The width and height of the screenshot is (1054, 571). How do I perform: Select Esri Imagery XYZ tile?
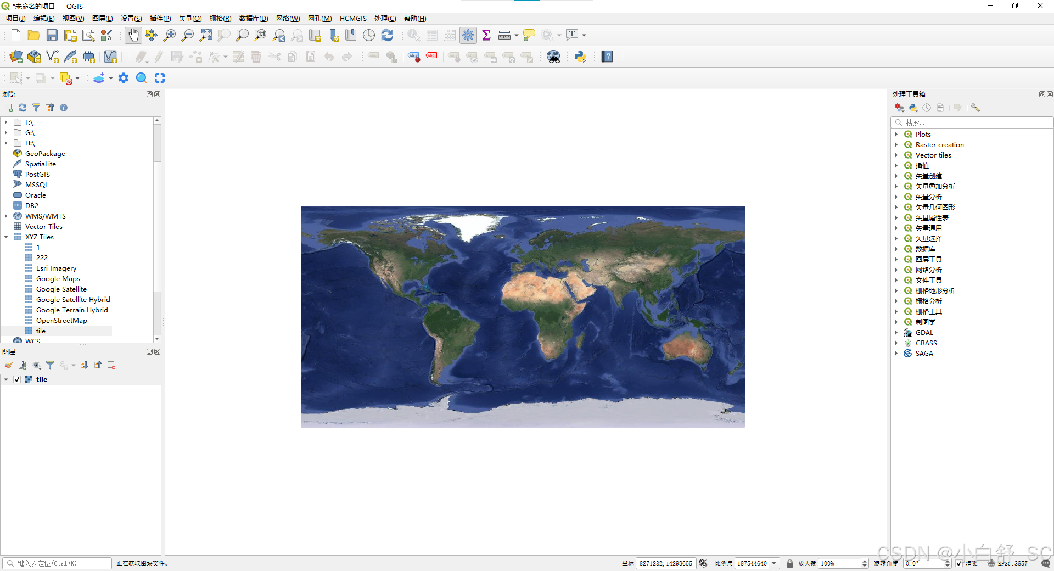coord(56,268)
